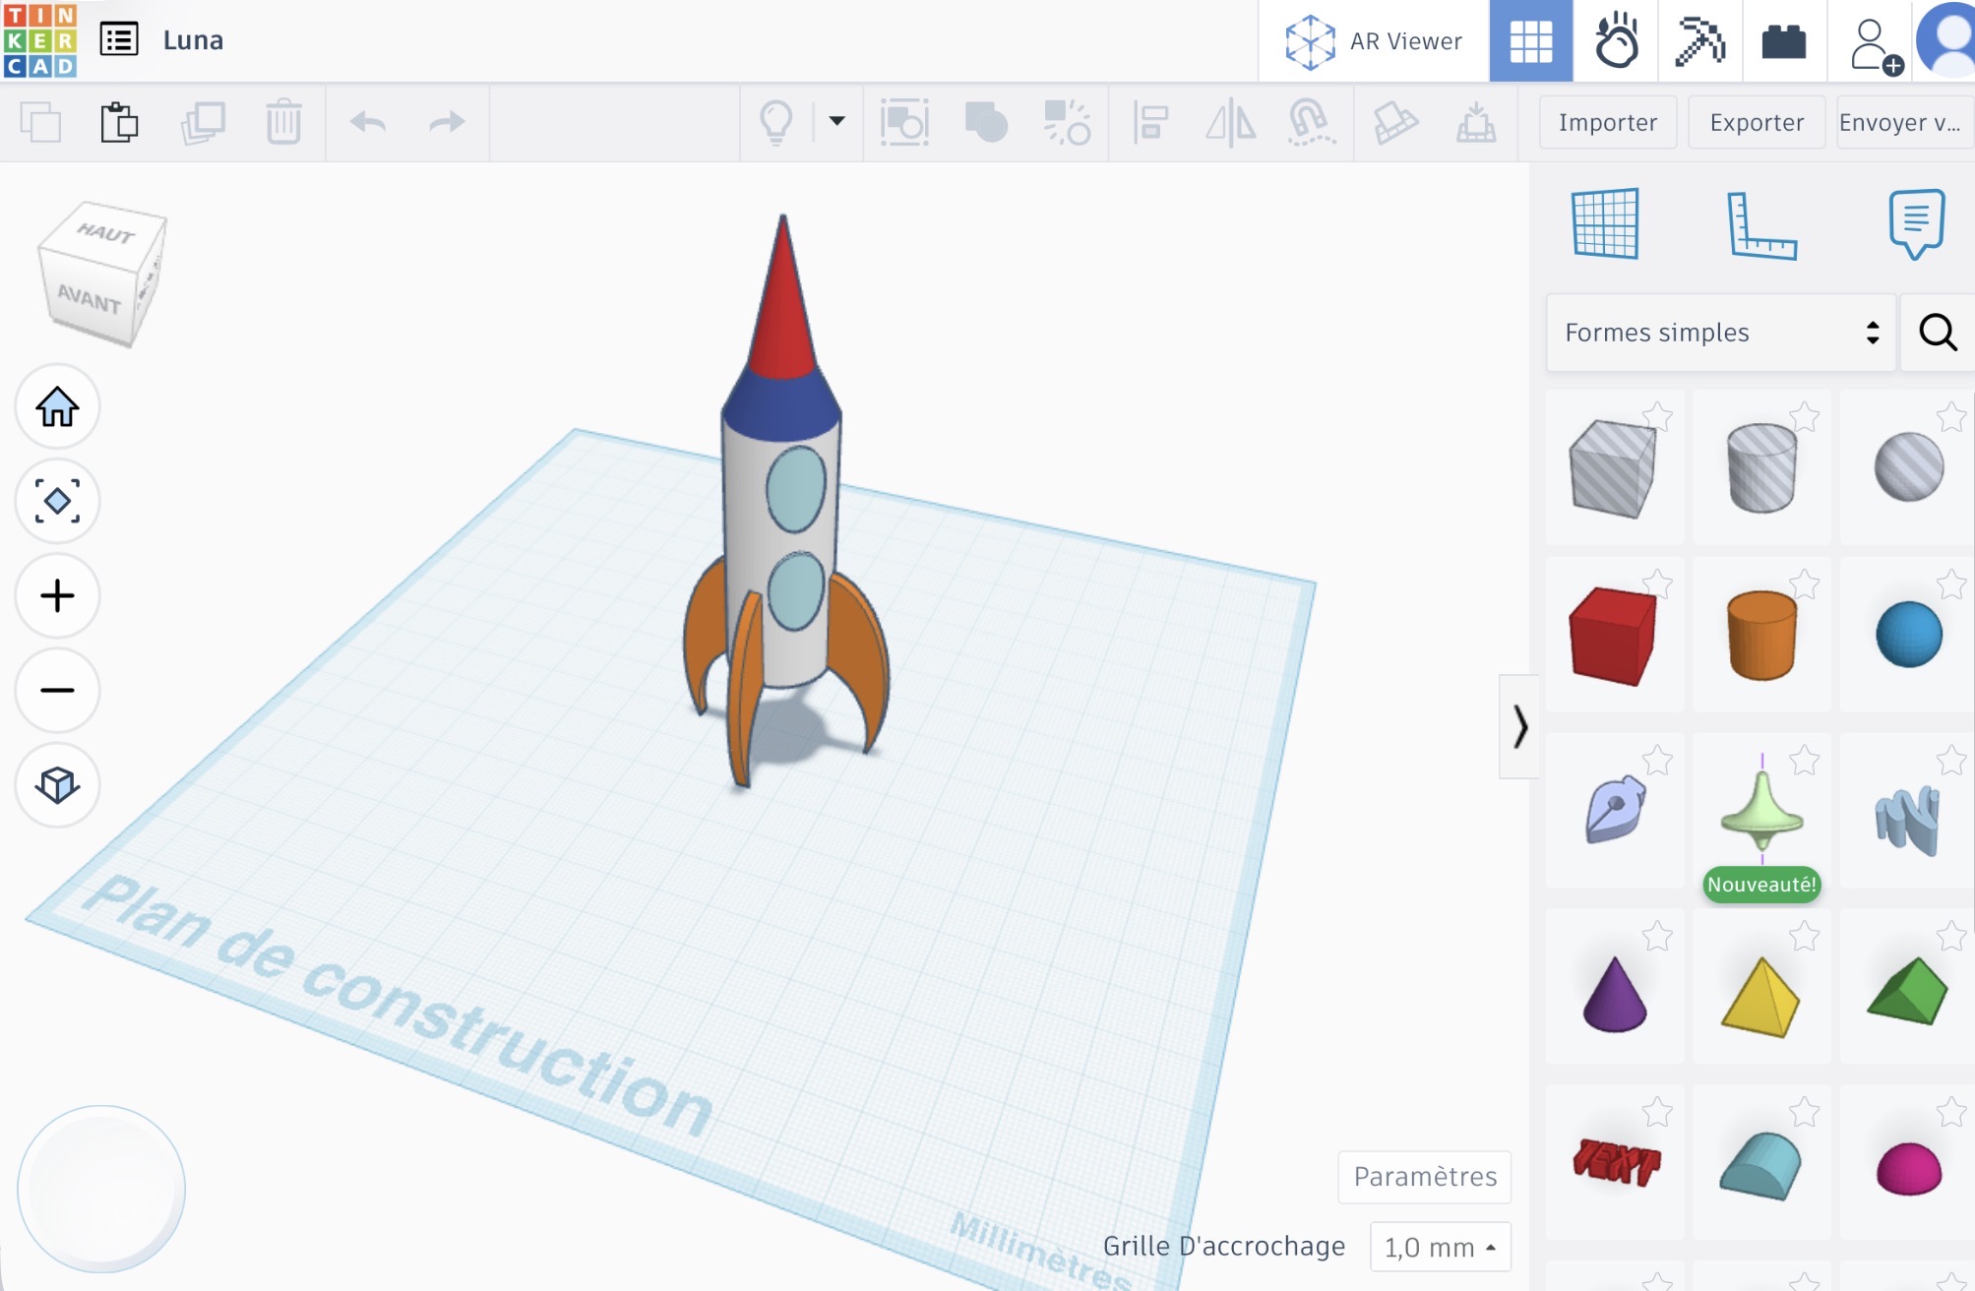
Task: Click the Importer button
Action: [1607, 122]
